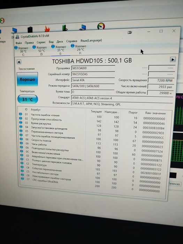Select disk F: showing 29 °C

(x=79, y=49)
